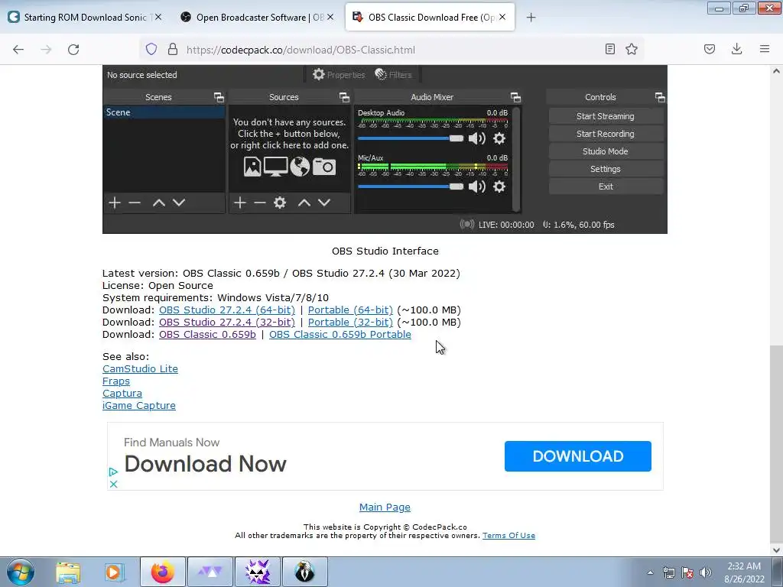Open site info via padlock icon
Viewport: 783px width, 587px height.
coord(173,49)
